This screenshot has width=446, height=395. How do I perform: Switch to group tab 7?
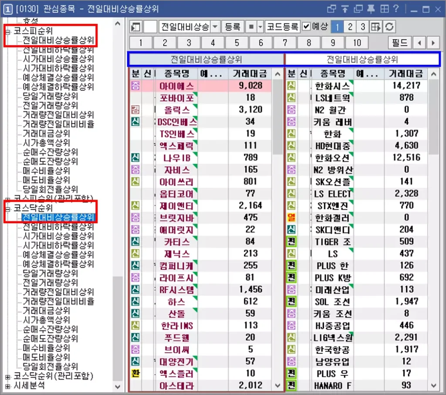tap(285, 43)
